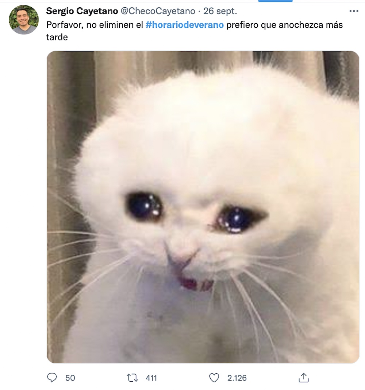Enlarge the crying white cat image
Image resolution: width=365 pixels, height=390 pixels.
tap(203, 146)
